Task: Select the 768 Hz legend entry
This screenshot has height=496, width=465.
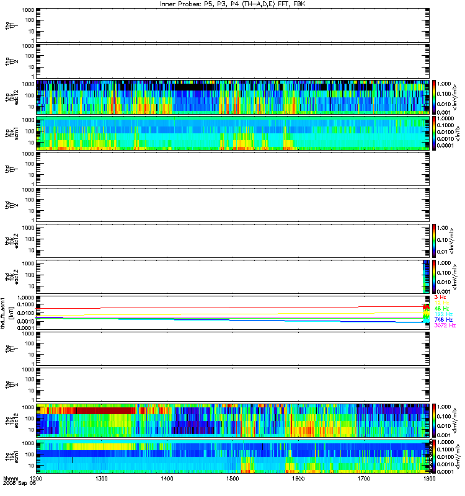Action: click(x=443, y=320)
